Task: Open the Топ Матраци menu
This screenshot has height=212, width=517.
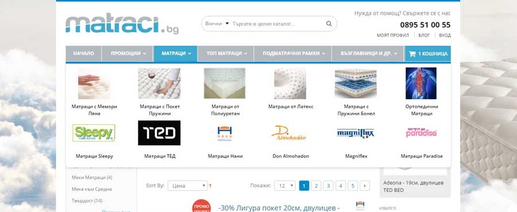Action: tap(226, 54)
